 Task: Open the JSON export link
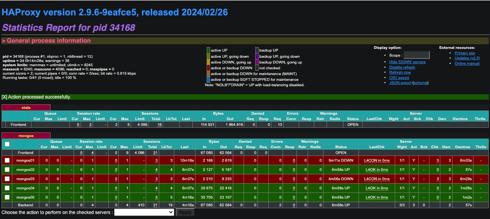point(400,83)
